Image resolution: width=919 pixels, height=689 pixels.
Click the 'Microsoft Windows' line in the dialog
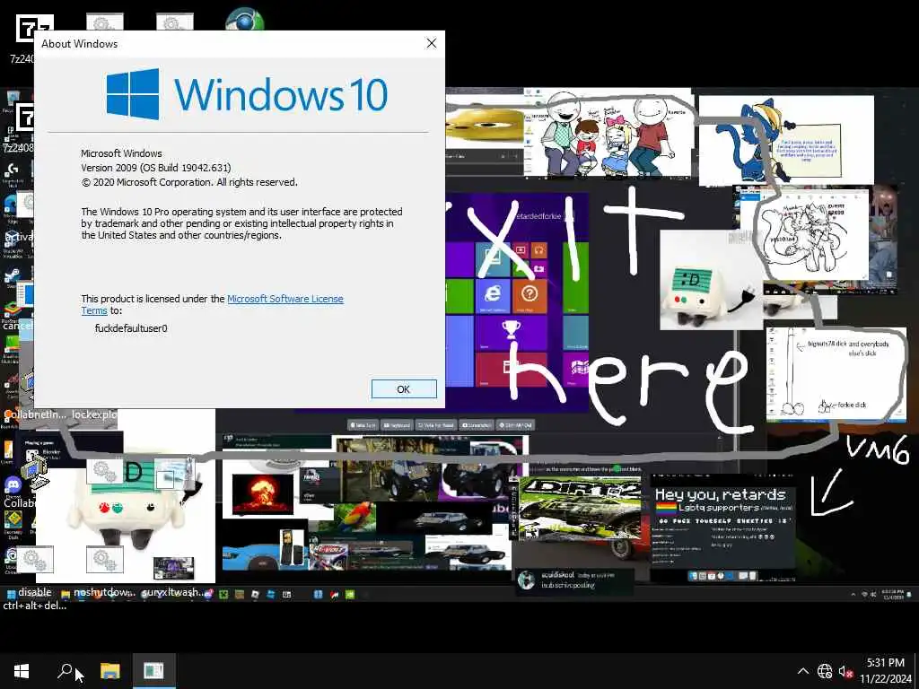pos(121,153)
